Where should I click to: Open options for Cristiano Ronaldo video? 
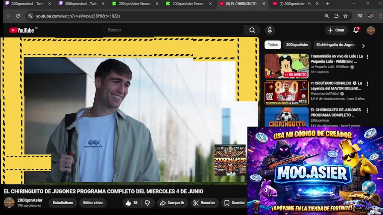(367, 84)
